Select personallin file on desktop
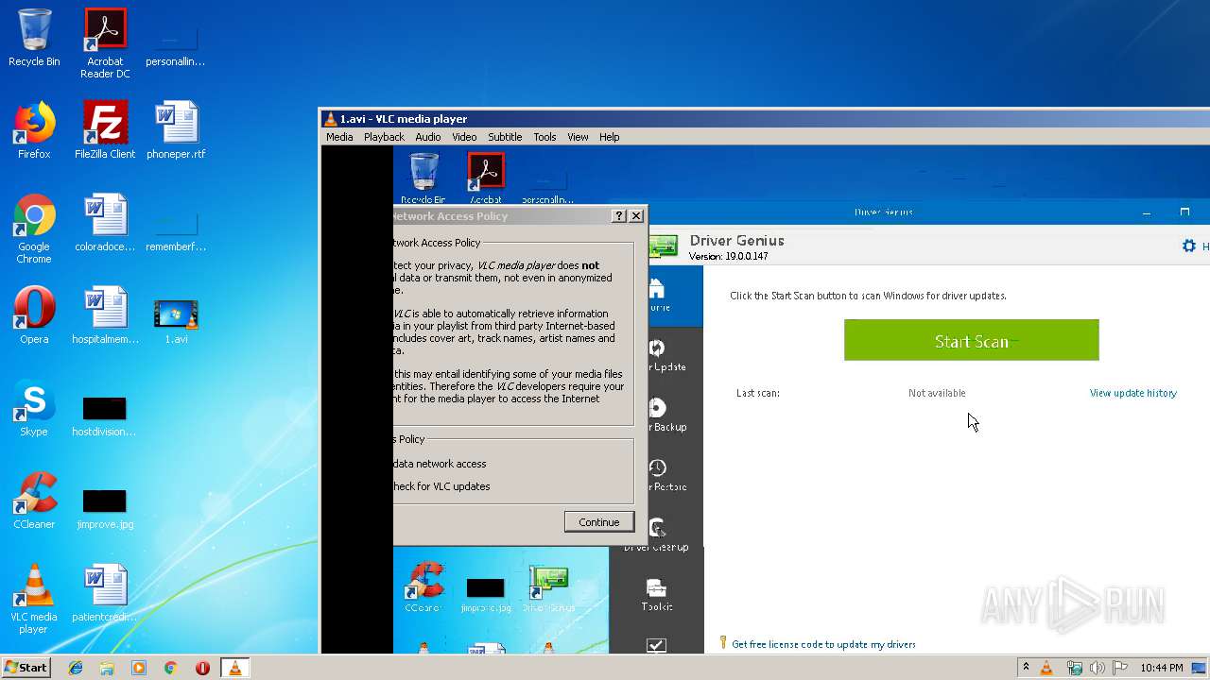 pyautogui.click(x=176, y=45)
